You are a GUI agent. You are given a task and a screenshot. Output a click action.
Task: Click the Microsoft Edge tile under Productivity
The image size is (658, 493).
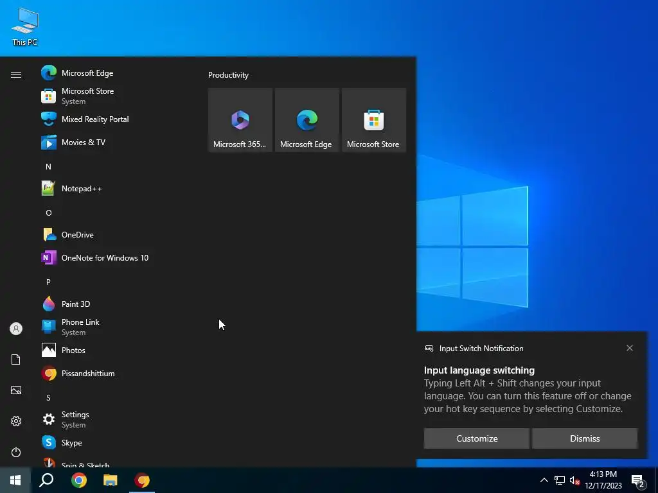307,120
